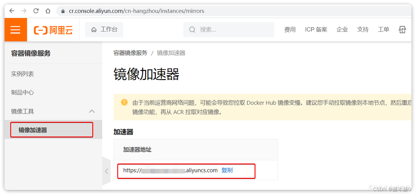Open the 支持 menu item

pyautogui.click(x=363, y=30)
